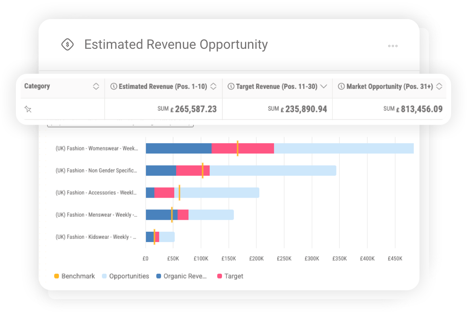Toggle Benchmark series in chart legend
The image size is (467, 315).
(74, 276)
